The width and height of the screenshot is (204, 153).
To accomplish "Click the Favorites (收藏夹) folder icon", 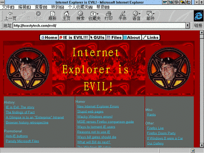I will [93, 13].
